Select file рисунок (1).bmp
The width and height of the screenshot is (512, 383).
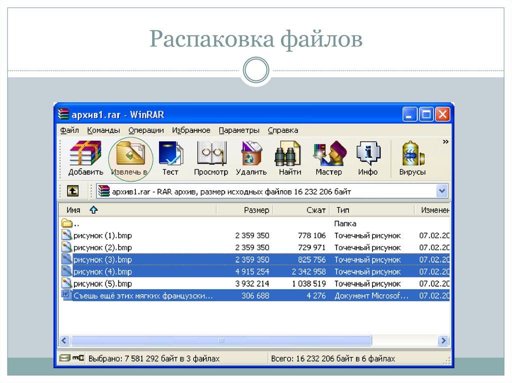[102, 235]
